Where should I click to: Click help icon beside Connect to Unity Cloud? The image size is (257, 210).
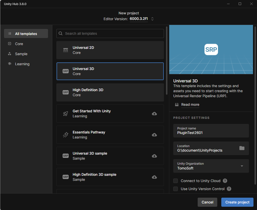225,181
